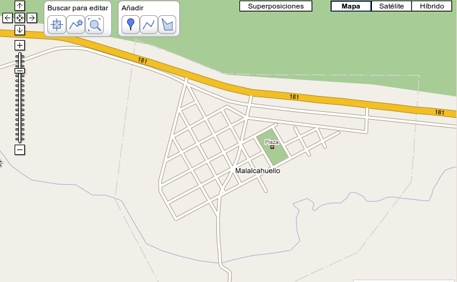Choose the add line drawing tool
This screenshot has width=457, height=282.
pyautogui.click(x=149, y=25)
